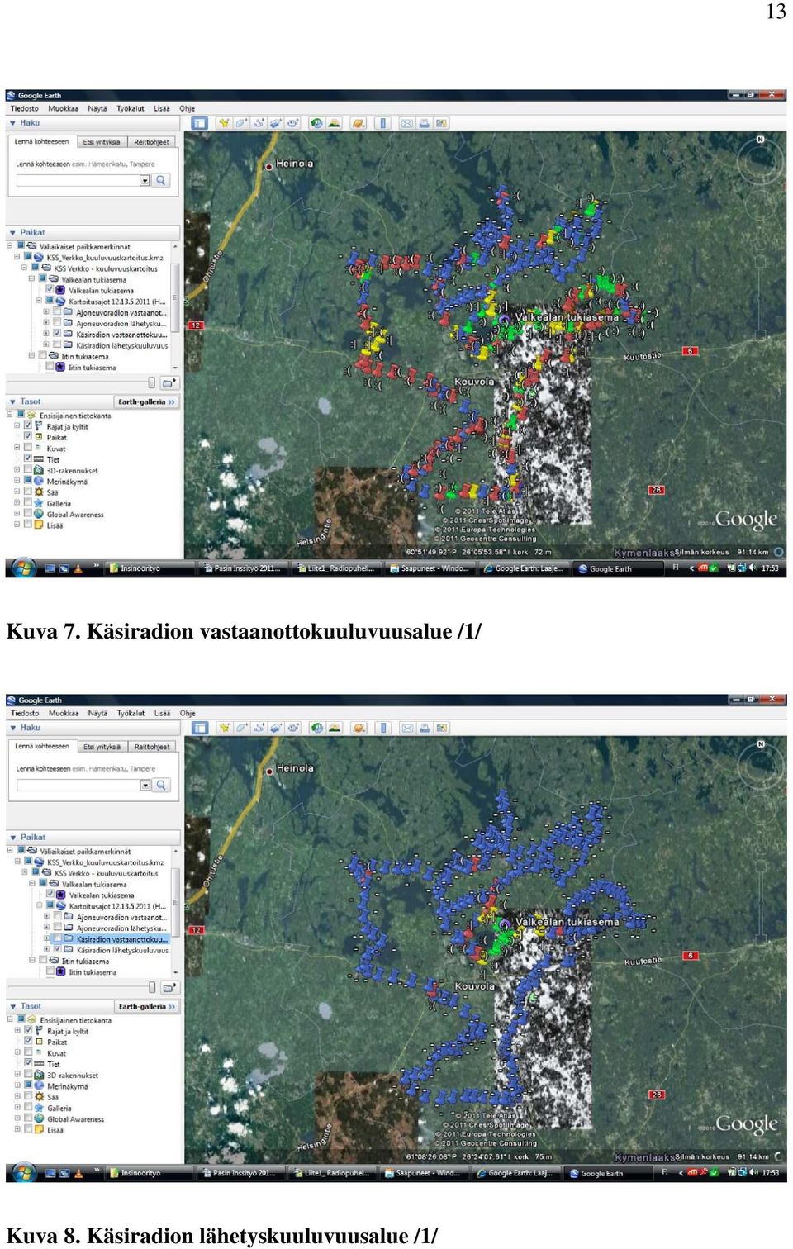The image size is (793, 1249).
Task: Click Add Path icon in Kuva 7 toolbar
Action: tap(259, 123)
